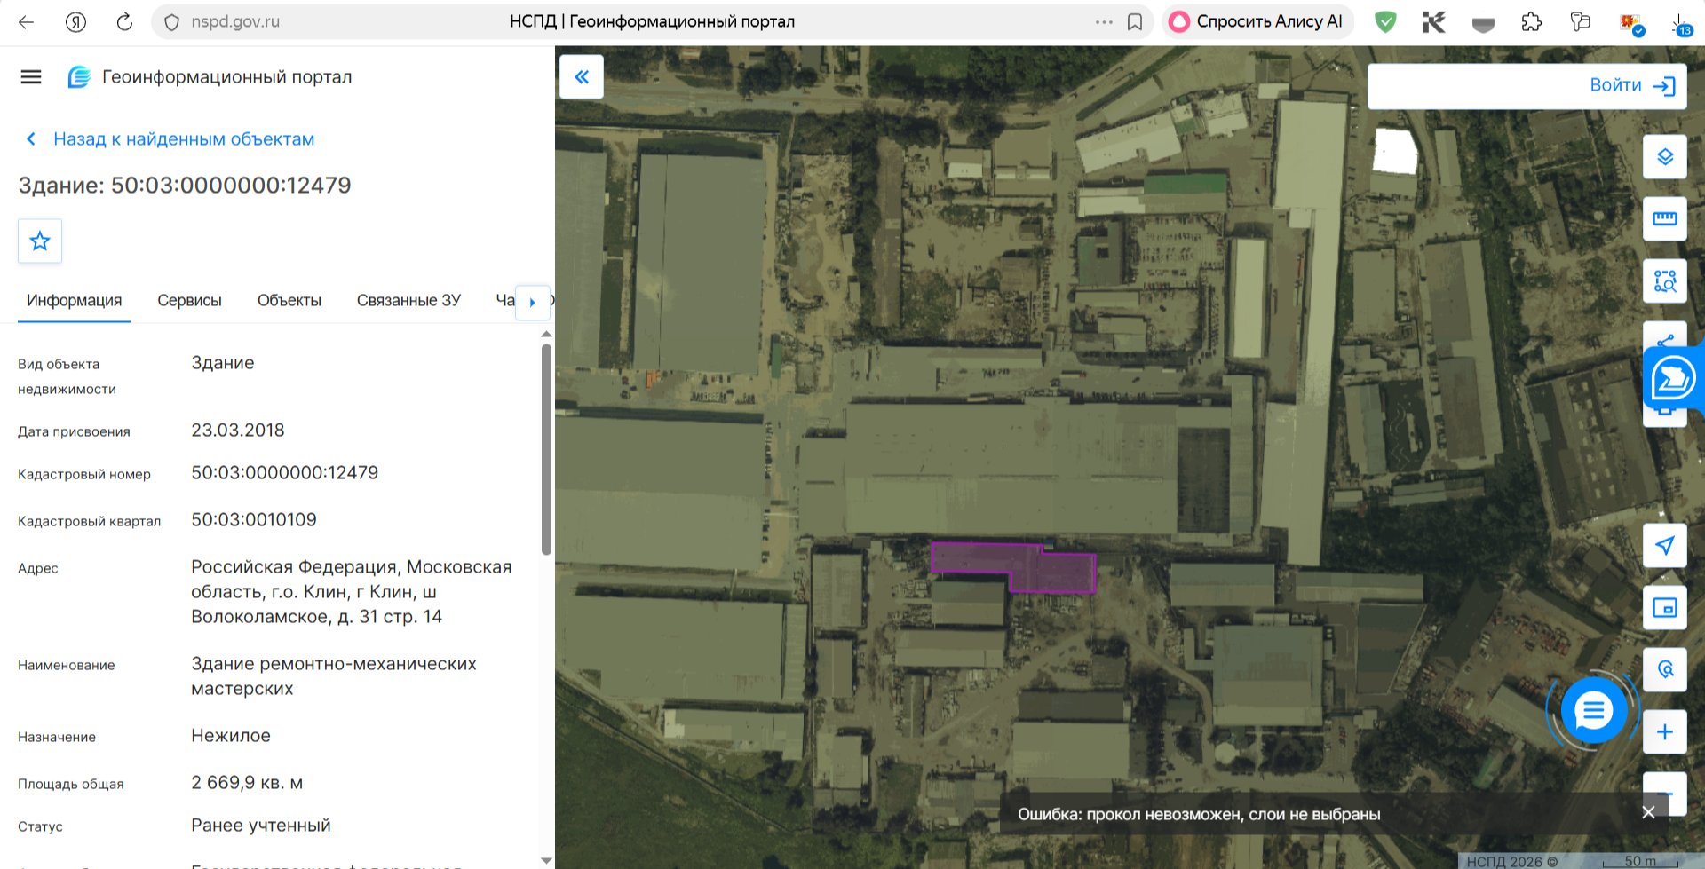Click scrollbar down arrow in info panel

tap(546, 861)
